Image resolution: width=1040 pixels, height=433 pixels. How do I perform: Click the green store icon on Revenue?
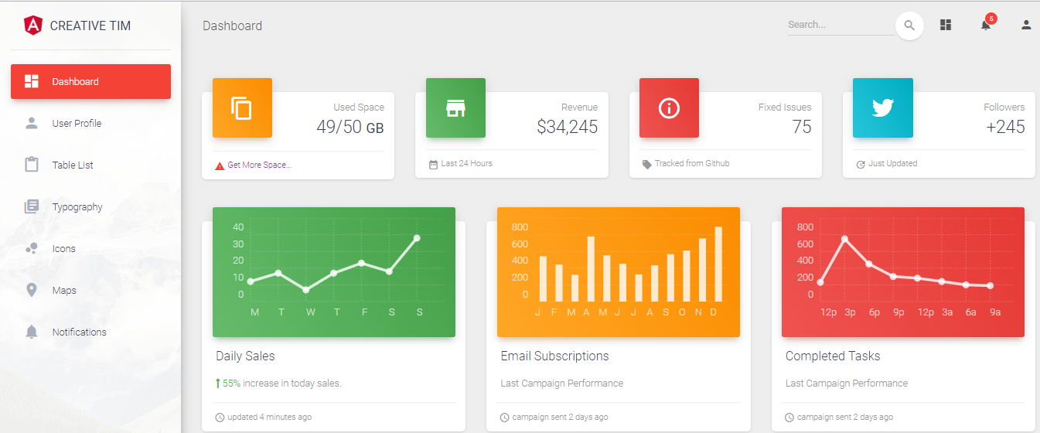click(455, 108)
